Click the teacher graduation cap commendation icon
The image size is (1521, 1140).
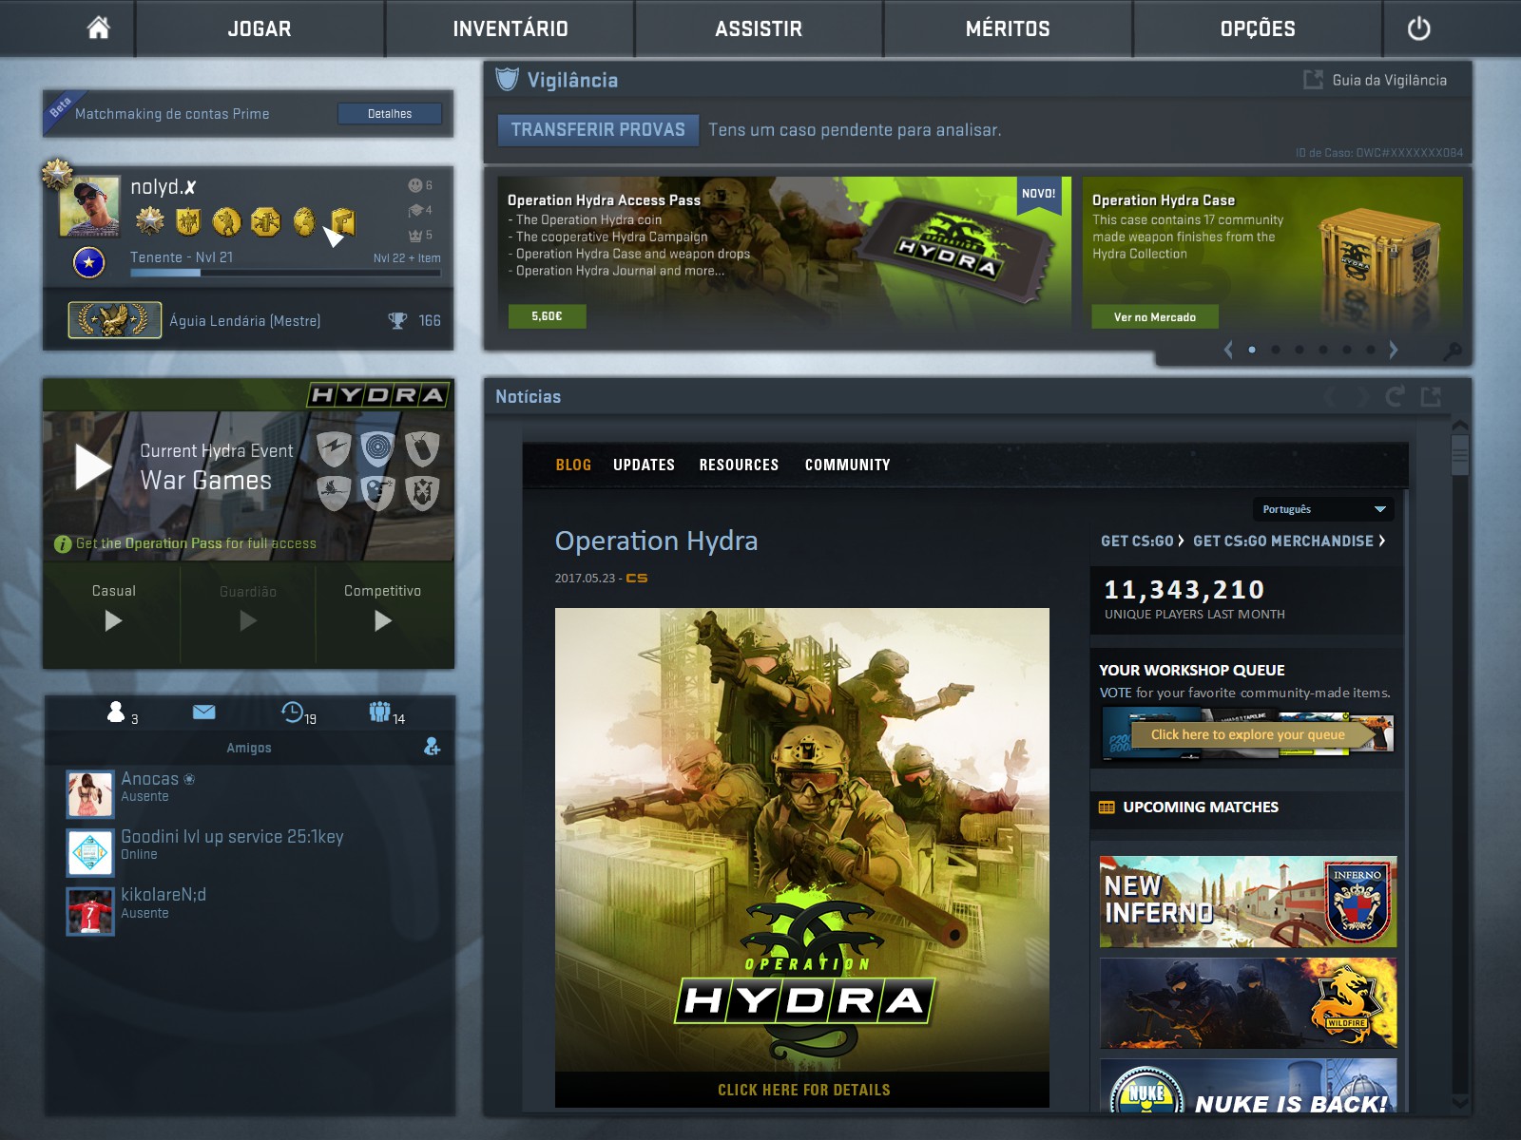(x=414, y=210)
